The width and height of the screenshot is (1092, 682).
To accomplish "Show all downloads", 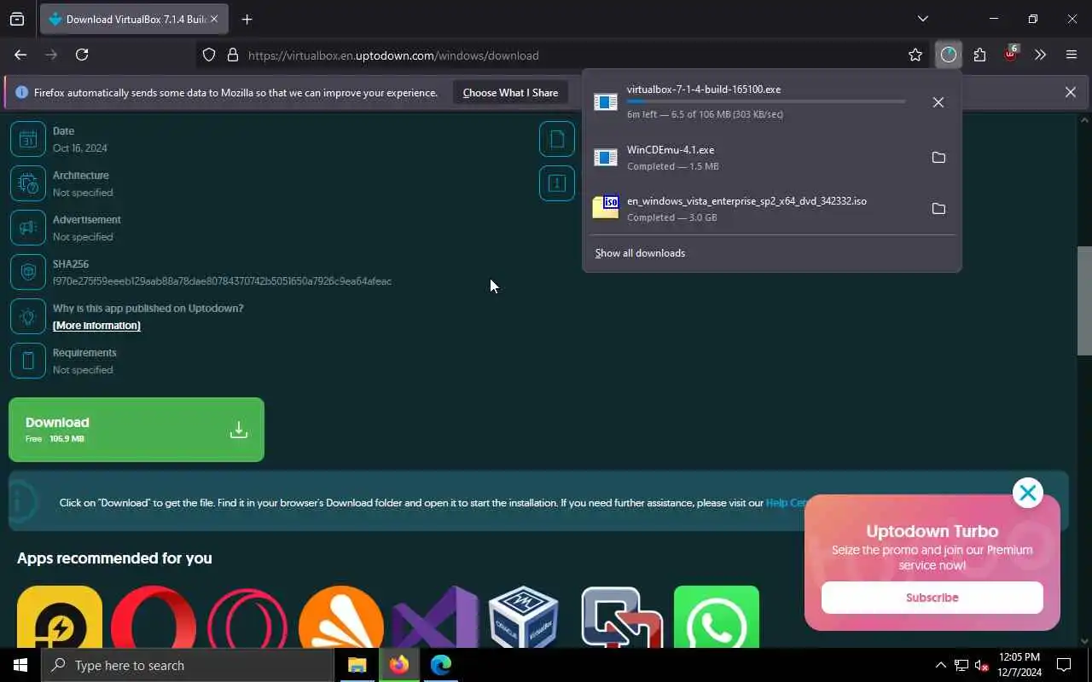I will 640,253.
